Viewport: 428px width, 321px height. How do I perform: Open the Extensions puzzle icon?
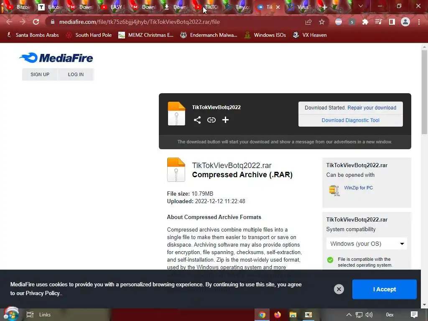point(365,22)
